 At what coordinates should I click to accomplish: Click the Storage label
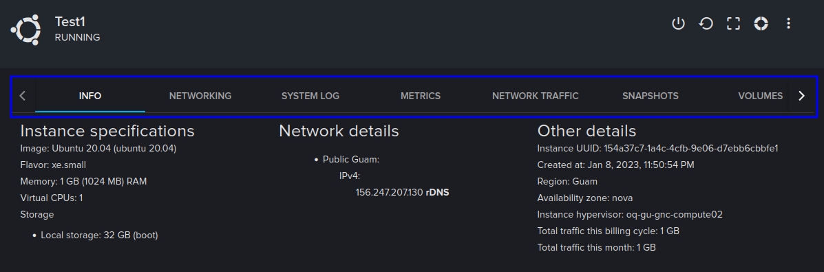coord(36,215)
